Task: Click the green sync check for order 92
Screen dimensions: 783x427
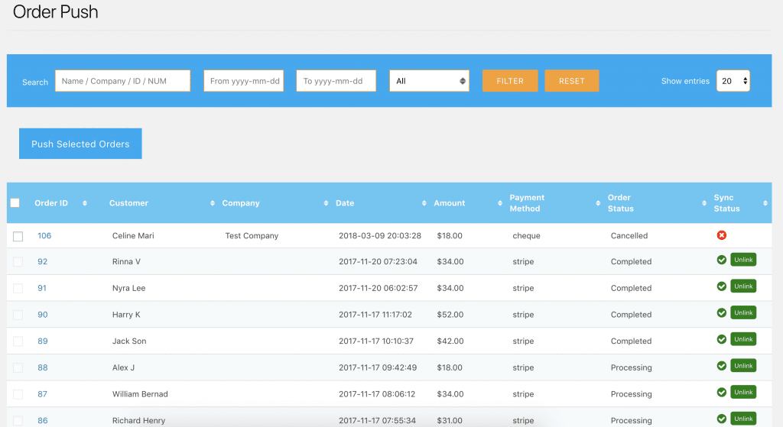Action: pos(722,260)
